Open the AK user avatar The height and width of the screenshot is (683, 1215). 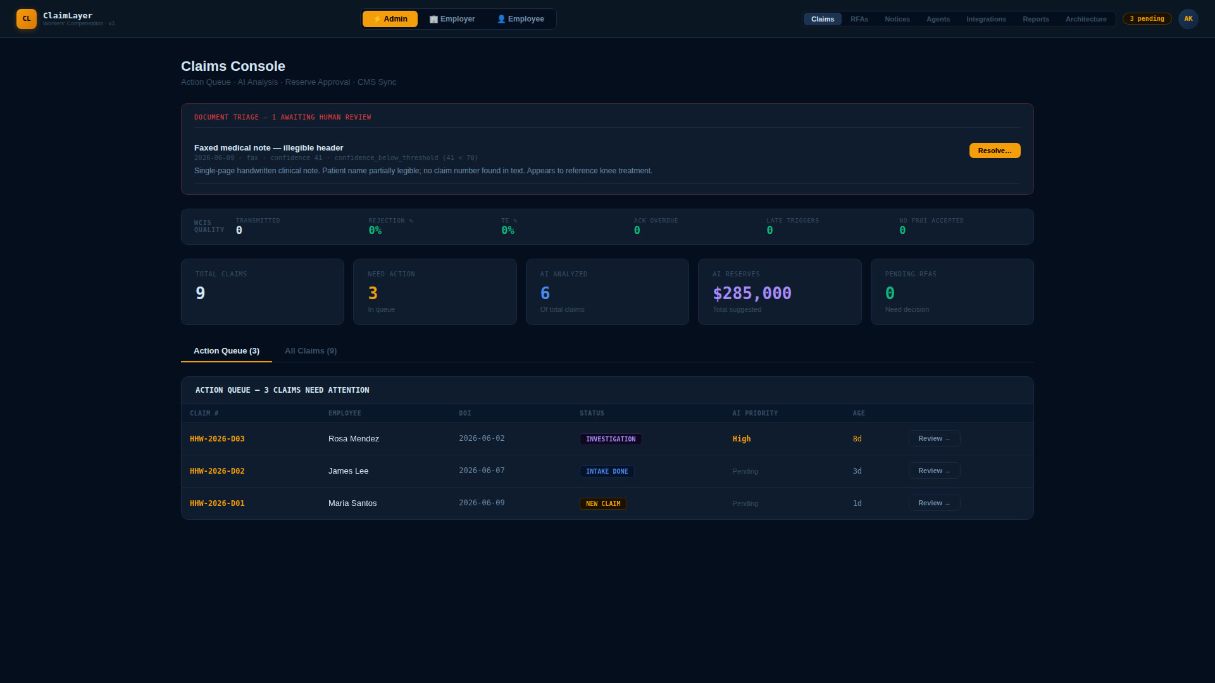tap(1188, 19)
